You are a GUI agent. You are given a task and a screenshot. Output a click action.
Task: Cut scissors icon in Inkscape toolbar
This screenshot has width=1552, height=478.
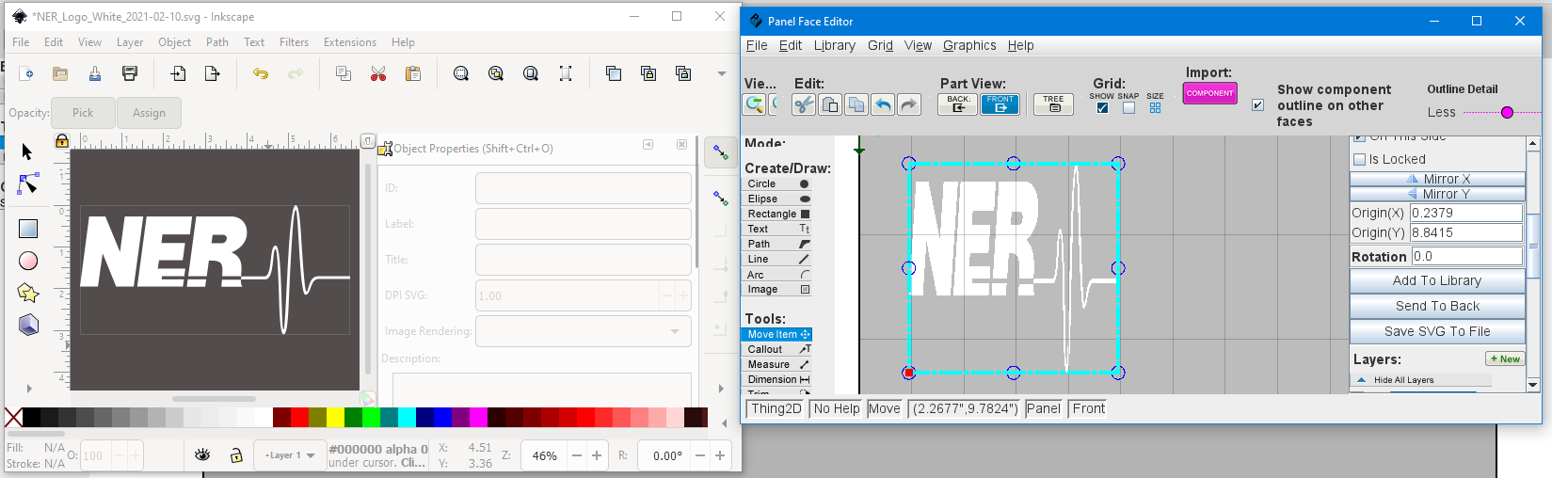point(378,74)
